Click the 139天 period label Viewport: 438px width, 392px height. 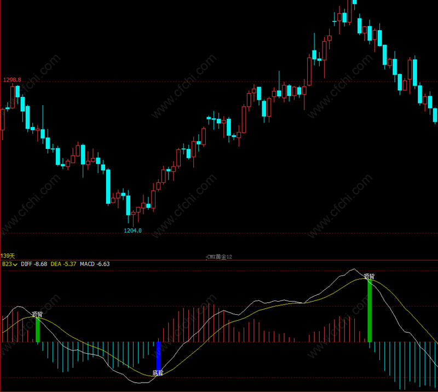[8, 256]
